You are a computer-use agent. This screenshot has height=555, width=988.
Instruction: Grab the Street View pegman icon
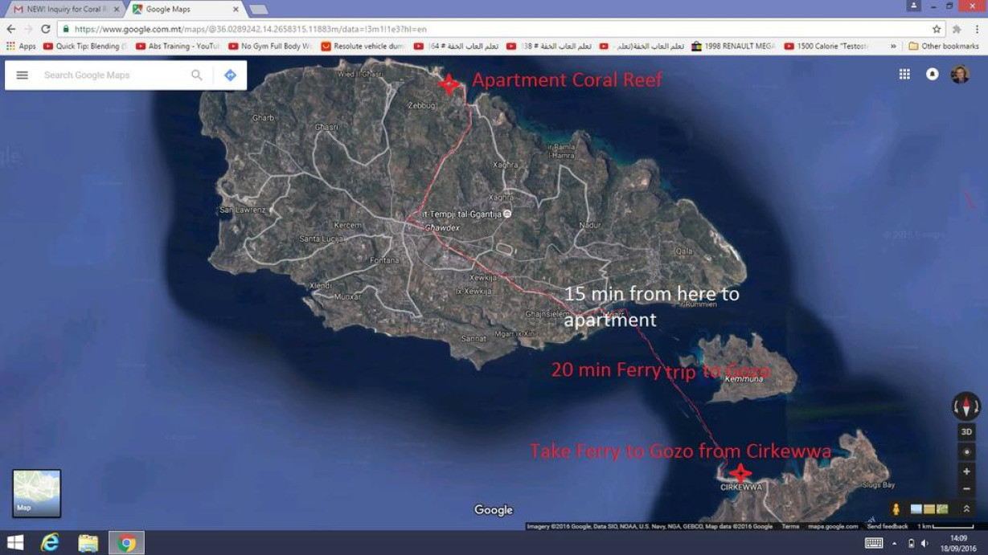coord(896,509)
